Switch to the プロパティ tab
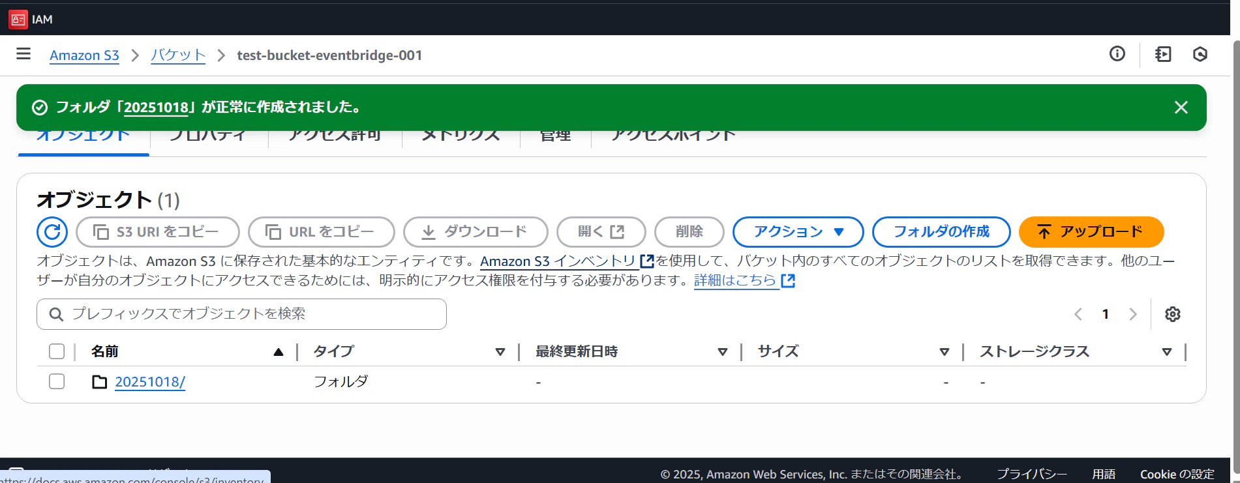The height and width of the screenshot is (483, 1240). coord(209,137)
